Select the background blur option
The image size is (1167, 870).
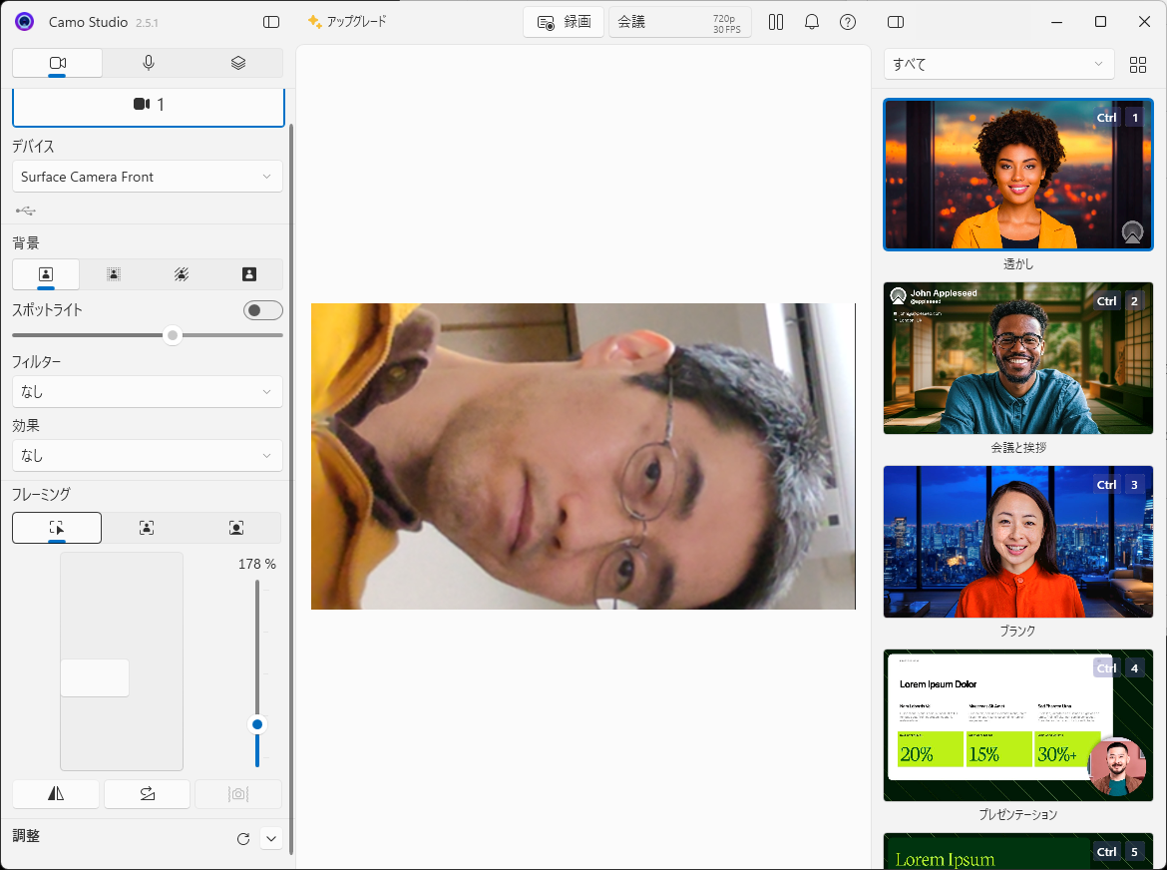pyautogui.click(x=114, y=274)
